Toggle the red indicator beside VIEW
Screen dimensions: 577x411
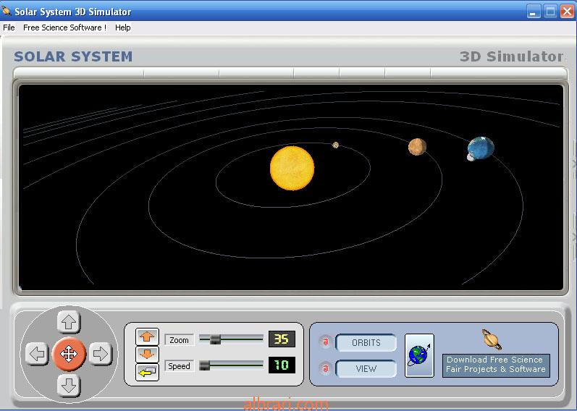pyautogui.click(x=325, y=368)
